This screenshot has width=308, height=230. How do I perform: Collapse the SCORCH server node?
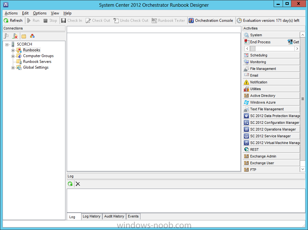tap(7, 45)
